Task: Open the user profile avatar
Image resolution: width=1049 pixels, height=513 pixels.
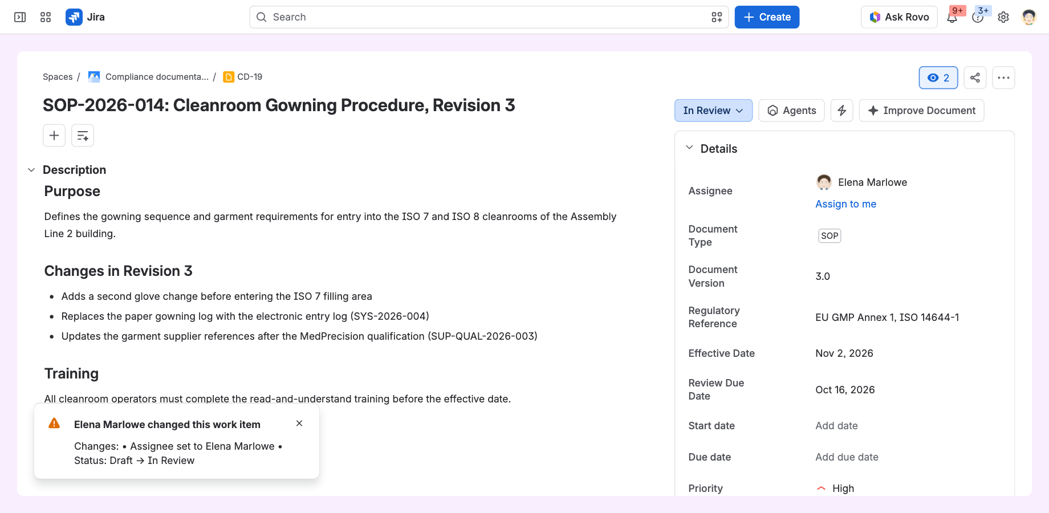Action: [x=1029, y=17]
